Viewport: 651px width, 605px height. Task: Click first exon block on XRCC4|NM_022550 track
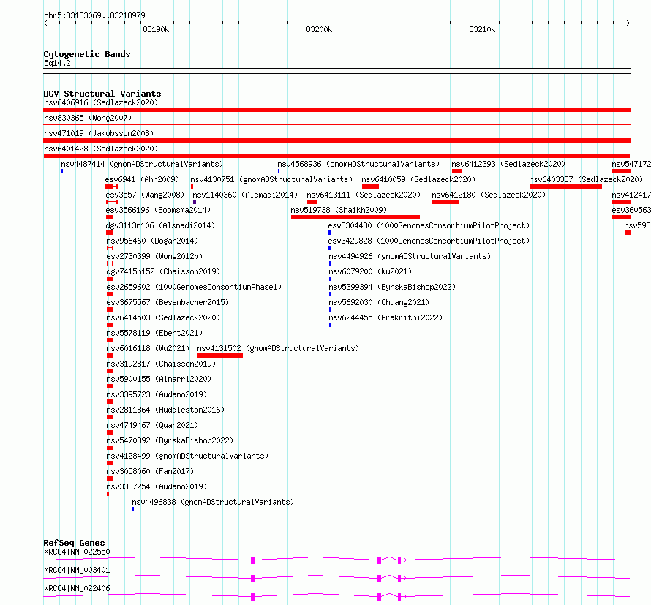click(253, 560)
